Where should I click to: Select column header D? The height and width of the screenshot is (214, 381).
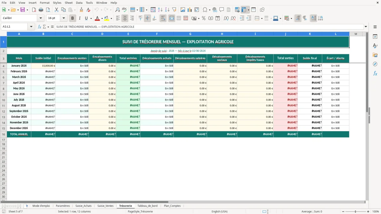tap(102, 34)
